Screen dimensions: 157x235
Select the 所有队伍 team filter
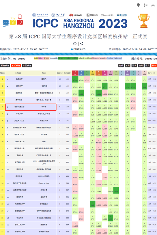(x=5, y=66)
